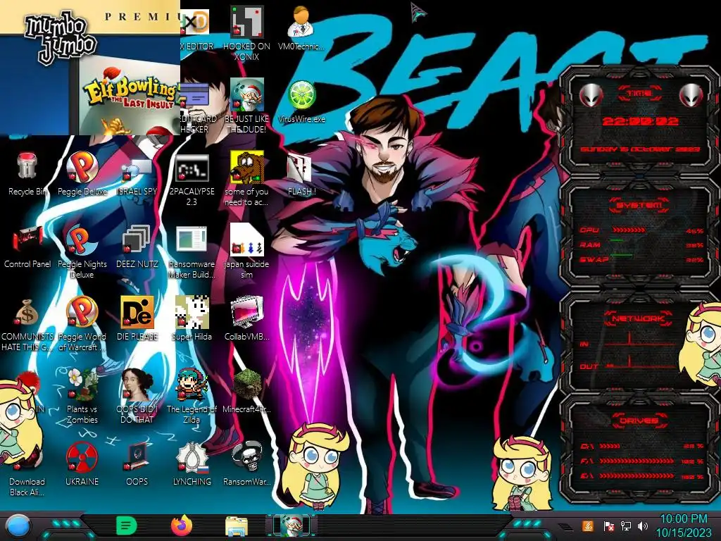The image size is (721, 541).
Task: Click the RAM label in the SYSTEM panel
Action: pos(590,244)
